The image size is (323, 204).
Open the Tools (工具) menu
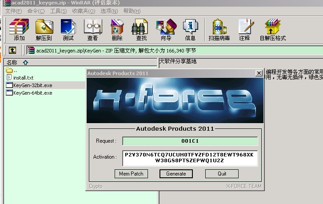[x=58, y=11]
